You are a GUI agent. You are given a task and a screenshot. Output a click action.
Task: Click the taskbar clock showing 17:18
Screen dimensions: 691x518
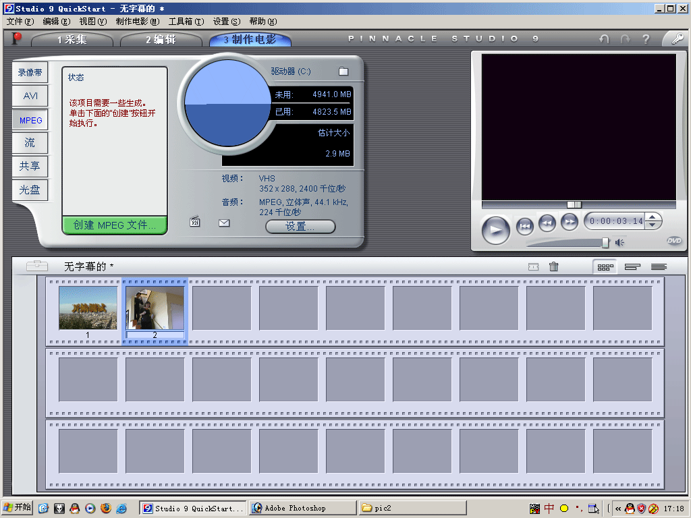coord(674,509)
